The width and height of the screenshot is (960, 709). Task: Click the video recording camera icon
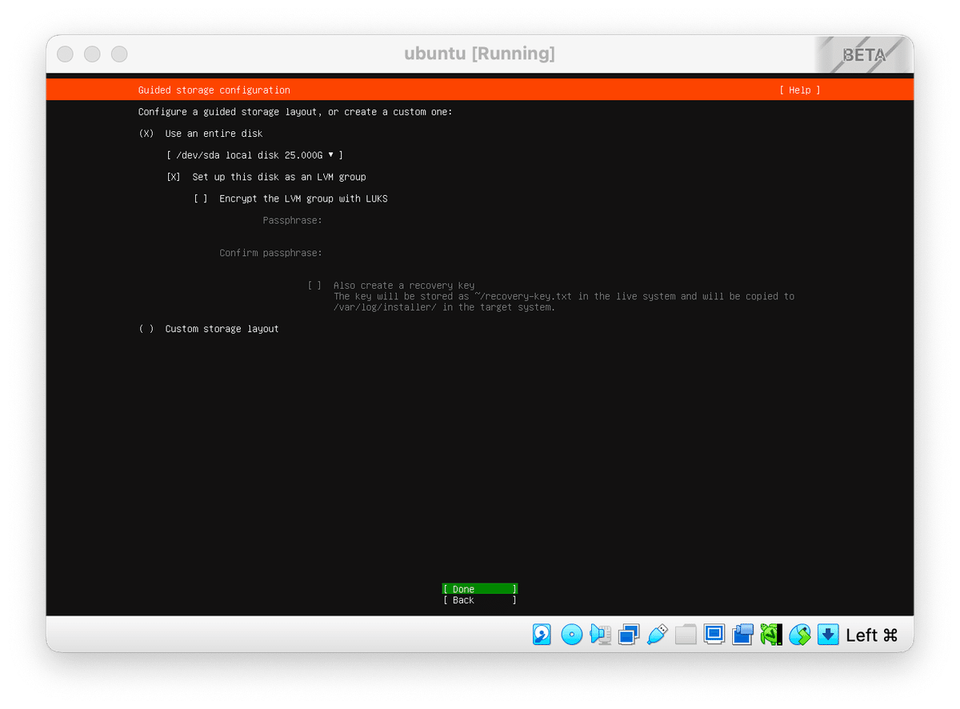pyautogui.click(x=742, y=635)
